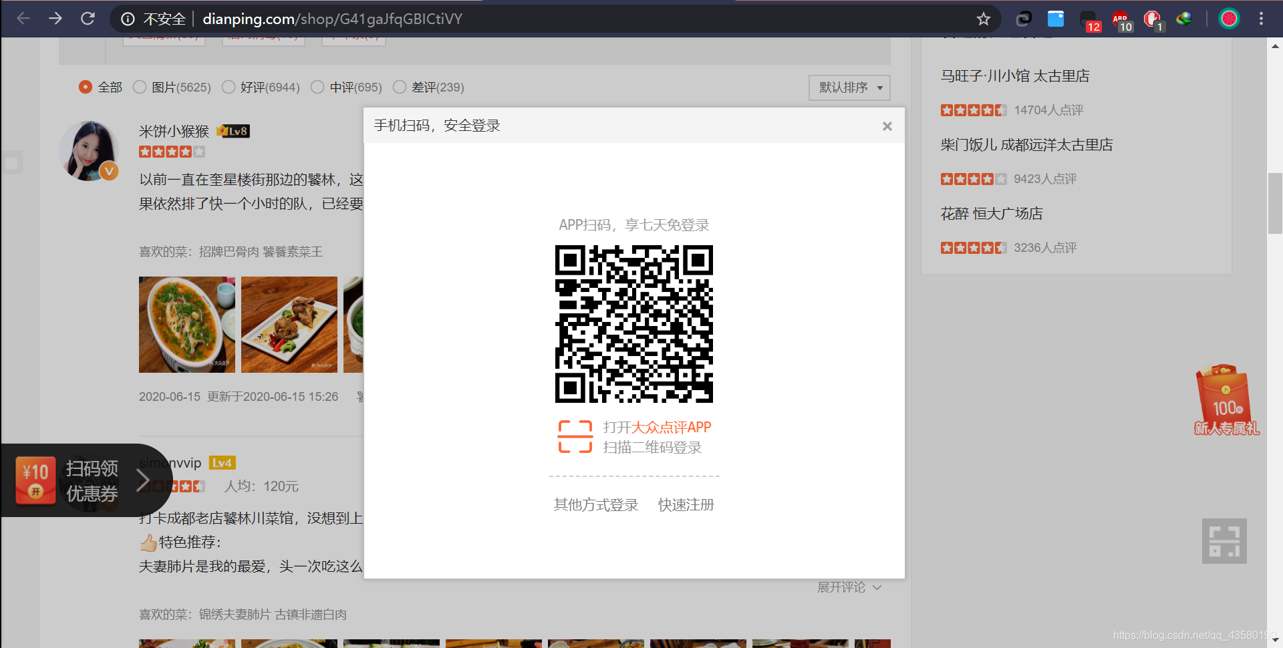Reload the page

pos(88,19)
